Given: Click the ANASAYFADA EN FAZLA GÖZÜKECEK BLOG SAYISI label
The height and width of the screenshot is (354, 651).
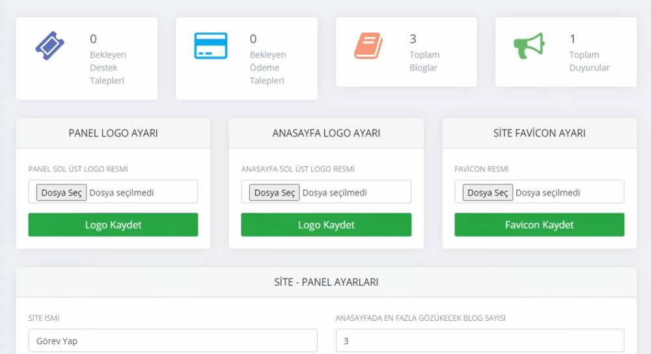Looking at the screenshot, I should pyautogui.click(x=421, y=318).
